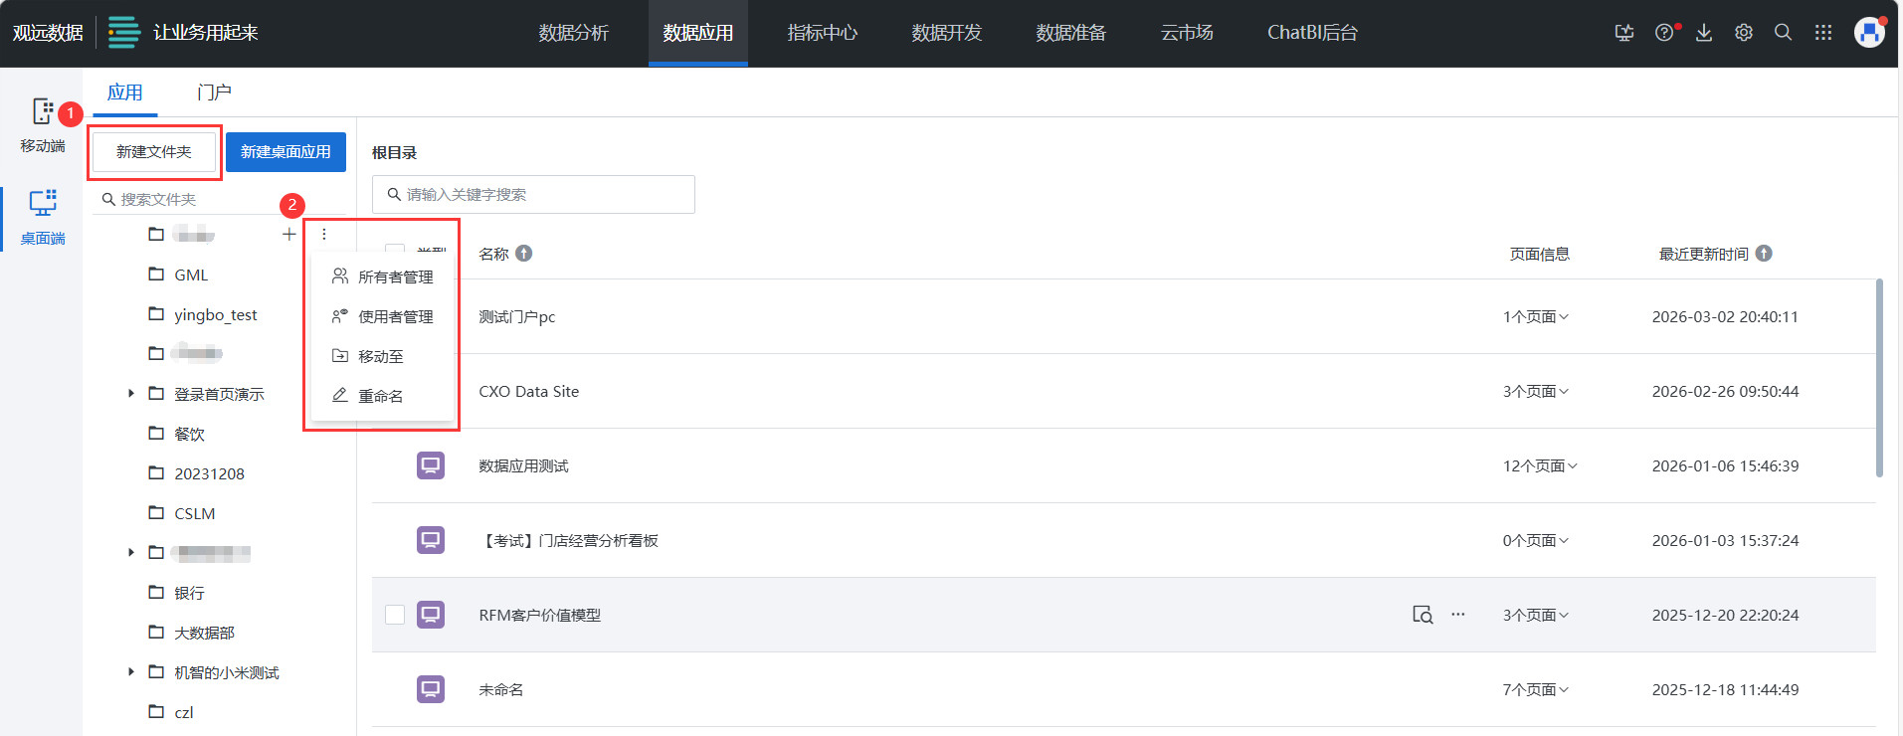Open the help question mark icon
Image resolution: width=1903 pixels, height=736 pixels.
coord(1664,33)
